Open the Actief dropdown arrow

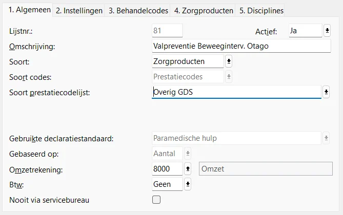327,31
